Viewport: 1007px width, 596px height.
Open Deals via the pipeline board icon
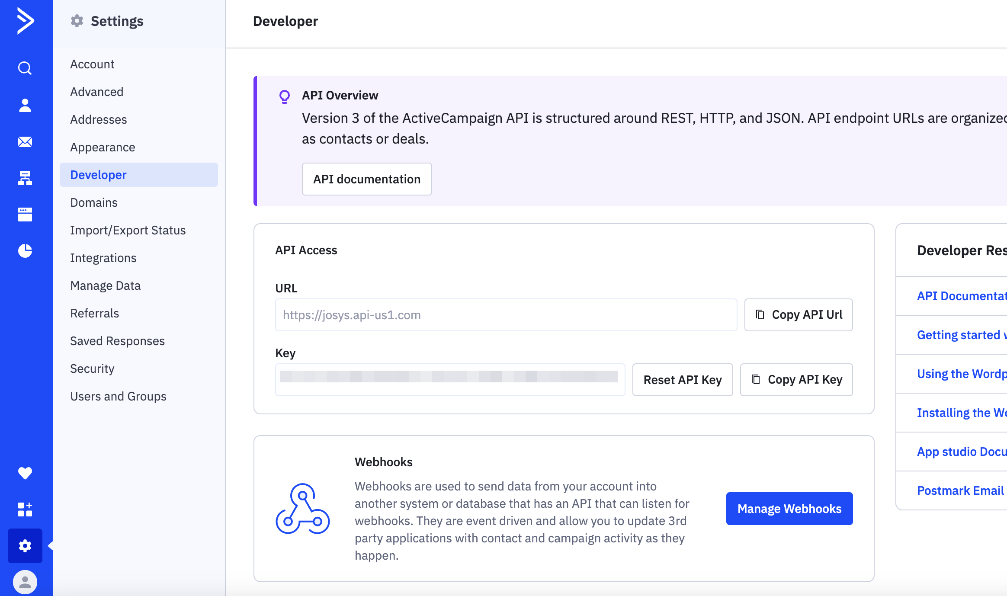coord(25,215)
